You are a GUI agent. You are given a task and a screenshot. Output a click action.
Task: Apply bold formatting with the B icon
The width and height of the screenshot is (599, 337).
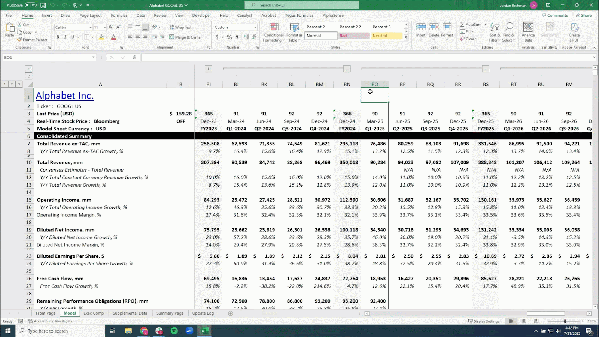58,37
